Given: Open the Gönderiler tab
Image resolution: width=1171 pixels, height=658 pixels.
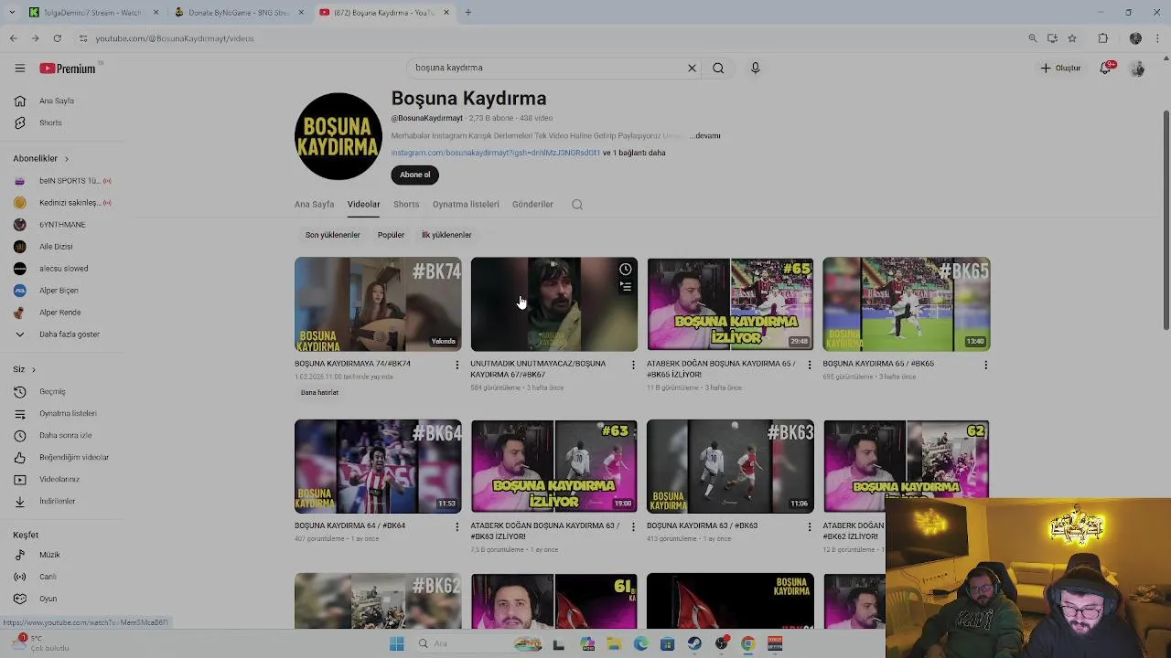Looking at the screenshot, I should point(532,204).
